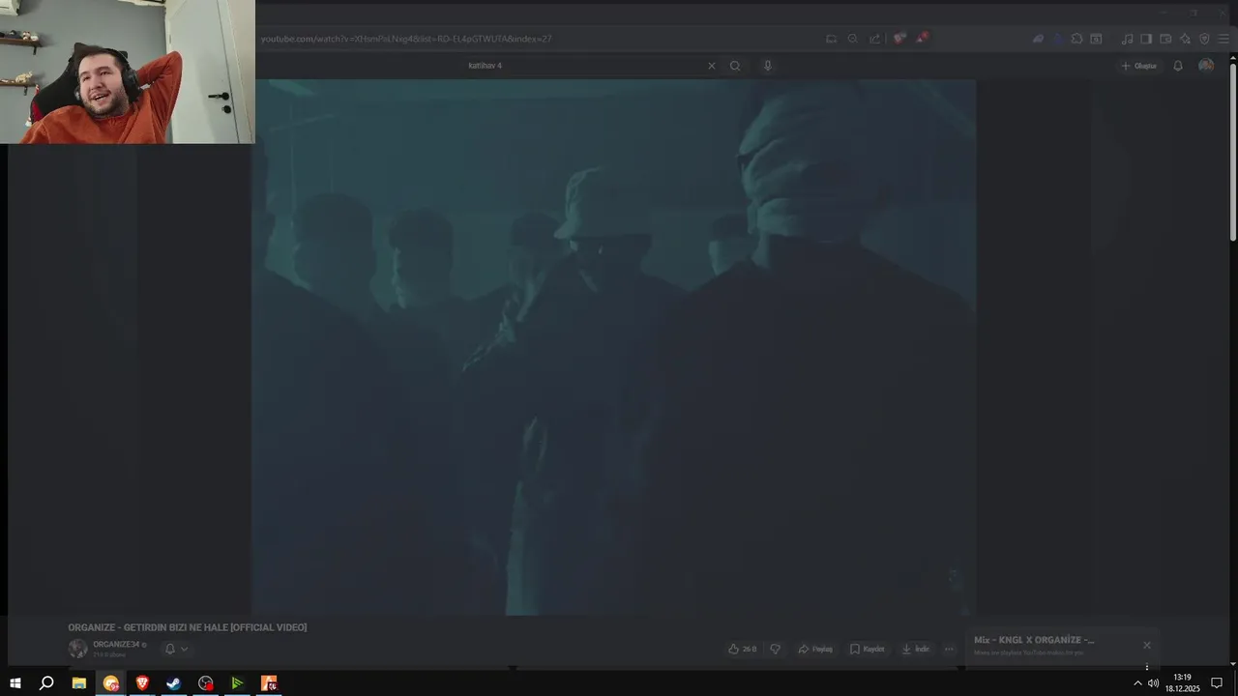Click the 'Oluştur' create button
This screenshot has height=696, width=1238.
1138,66
